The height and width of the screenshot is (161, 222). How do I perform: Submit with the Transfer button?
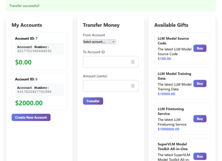pyautogui.click(x=93, y=101)
